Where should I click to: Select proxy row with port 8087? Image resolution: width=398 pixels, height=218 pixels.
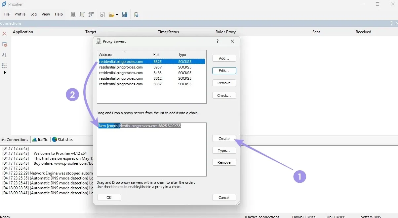click(152, 84)
